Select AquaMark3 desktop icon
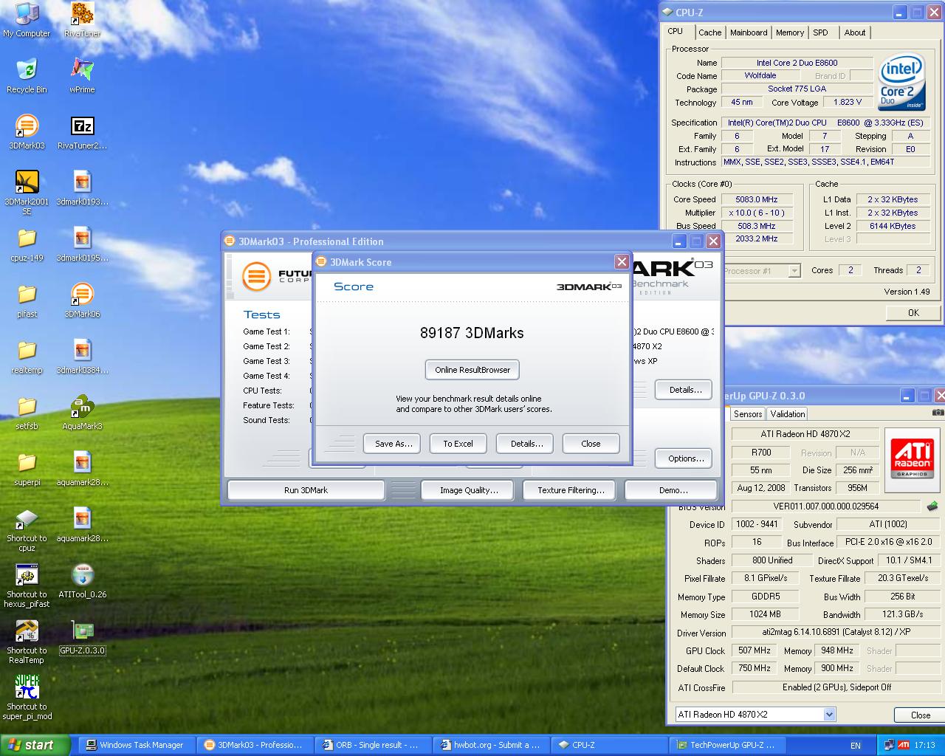The height and width of the screenshot is (756, 945). (82, 413)
